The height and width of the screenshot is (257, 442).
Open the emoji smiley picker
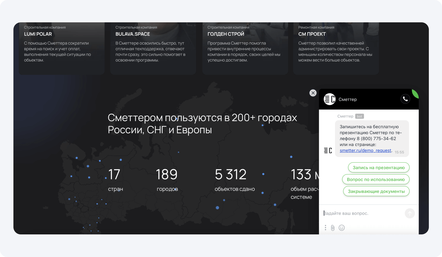[x=341, y=228]
